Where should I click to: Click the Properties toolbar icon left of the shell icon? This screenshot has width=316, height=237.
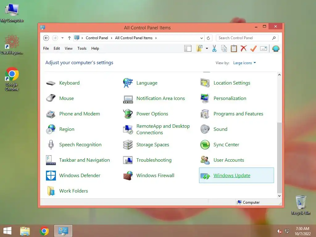coord(264,48)
